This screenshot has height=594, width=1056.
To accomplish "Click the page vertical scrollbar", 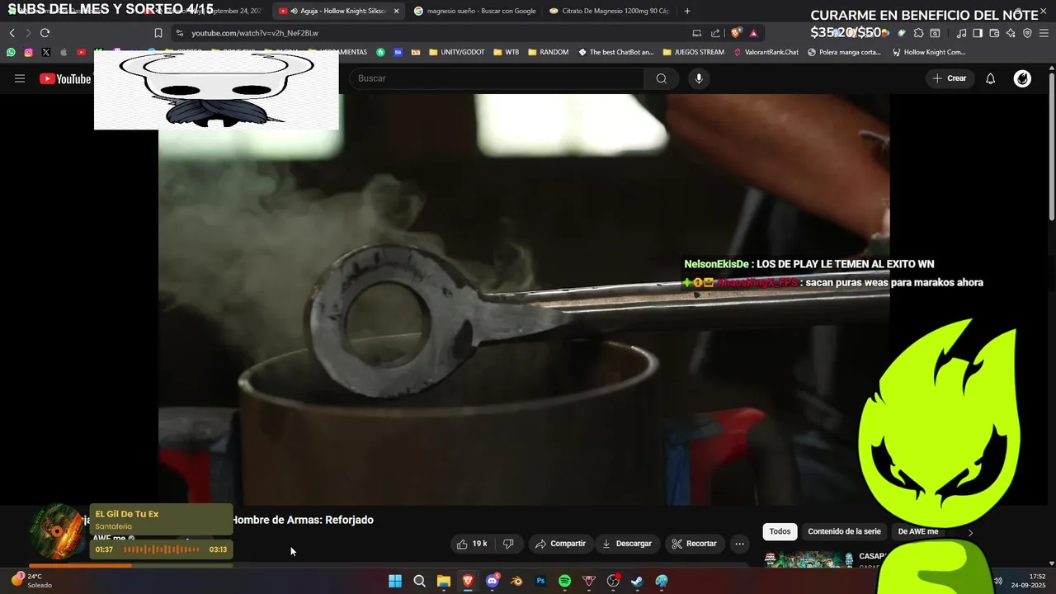I will pos(1051,148).
